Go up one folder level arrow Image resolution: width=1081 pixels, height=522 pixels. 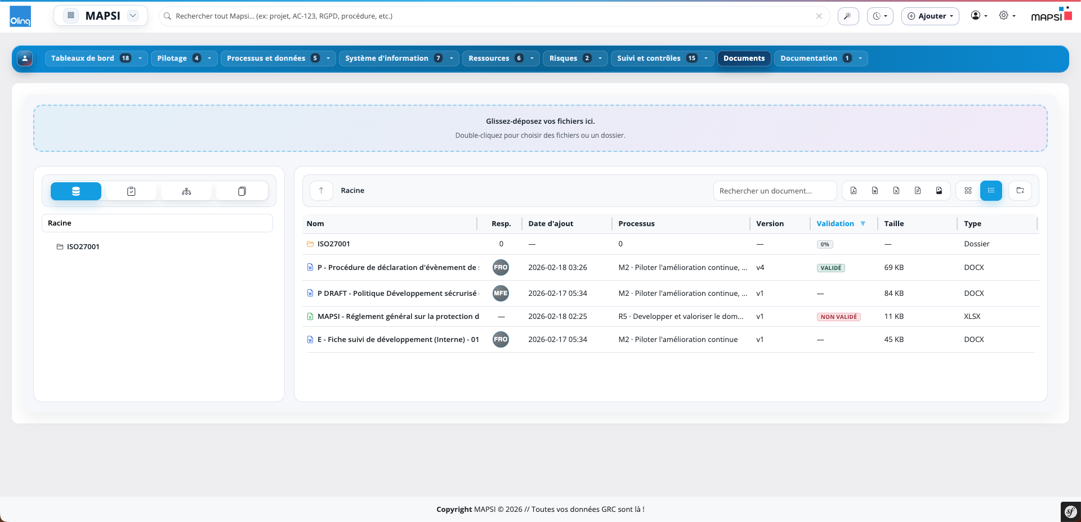coord(321,191)
